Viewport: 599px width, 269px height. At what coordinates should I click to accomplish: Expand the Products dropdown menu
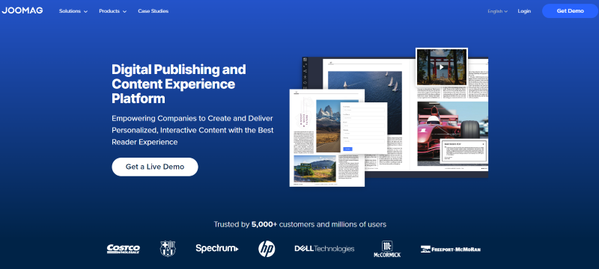(113, 11)
